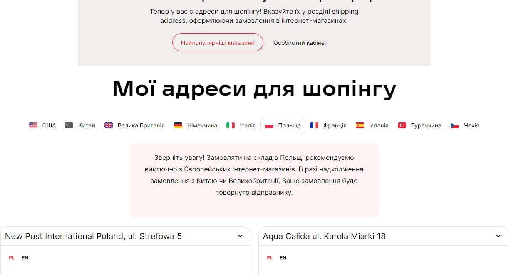
Task: Select the PL tab under New Post address
Action: coord(12,257)
